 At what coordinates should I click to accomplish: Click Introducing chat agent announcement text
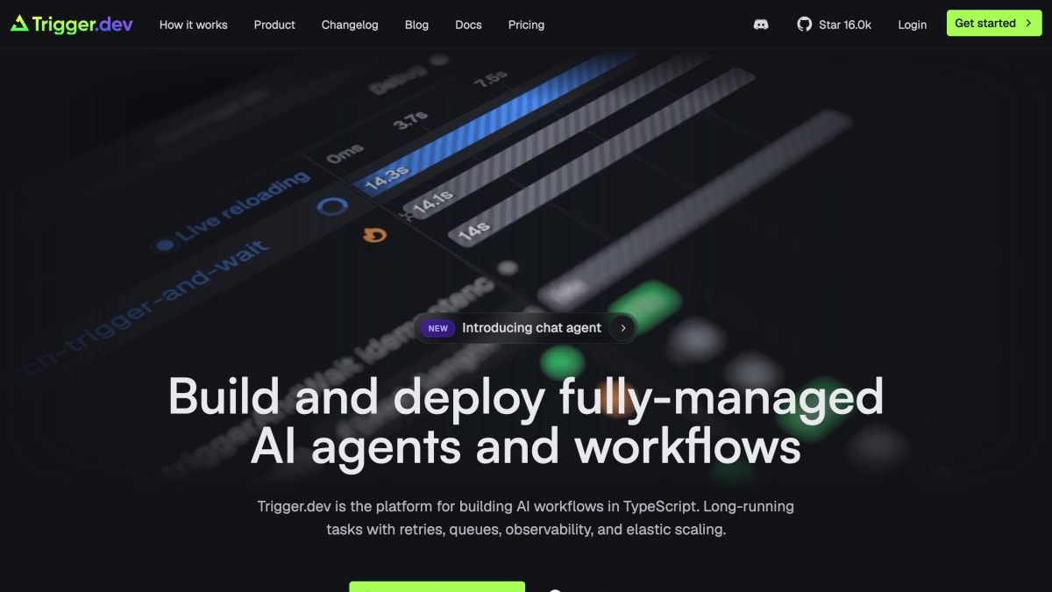(x=531, y=328)
